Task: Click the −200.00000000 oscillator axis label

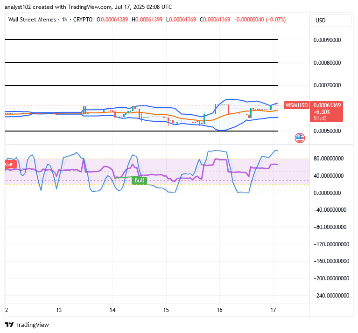Action: (331, 278)
